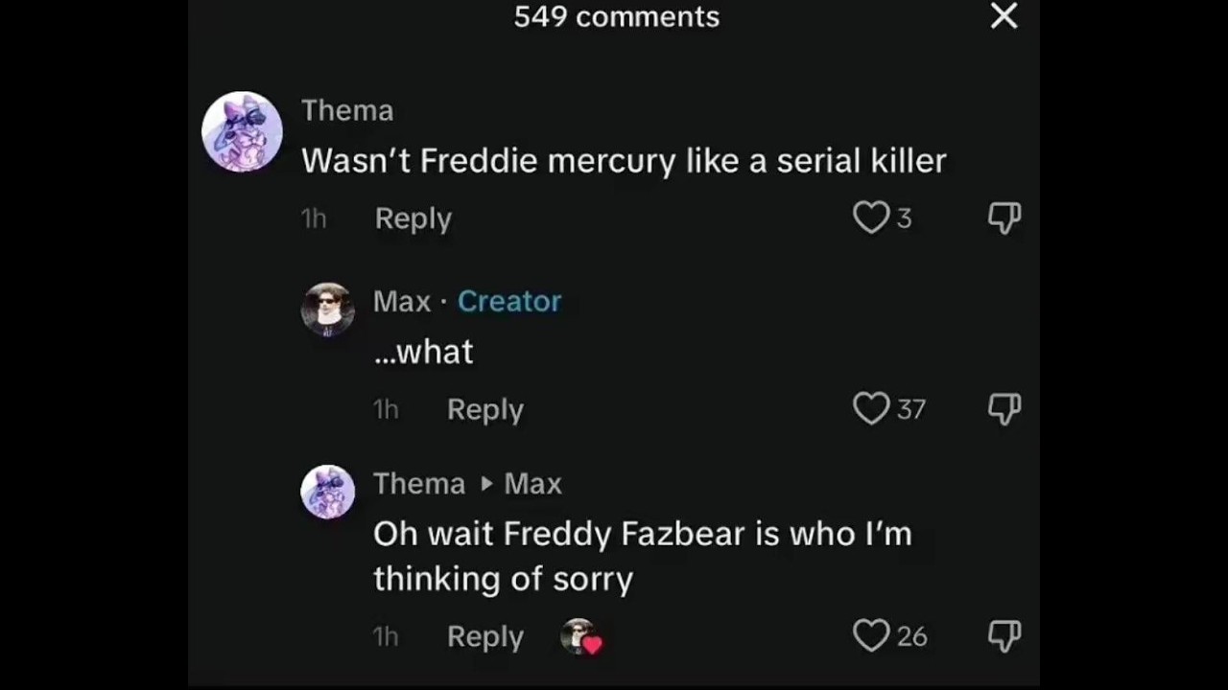Open Max's sunglasses profile picture
Image resolution: width=1228 pixels, height=690 pixels.
click(x=328, y=310)
